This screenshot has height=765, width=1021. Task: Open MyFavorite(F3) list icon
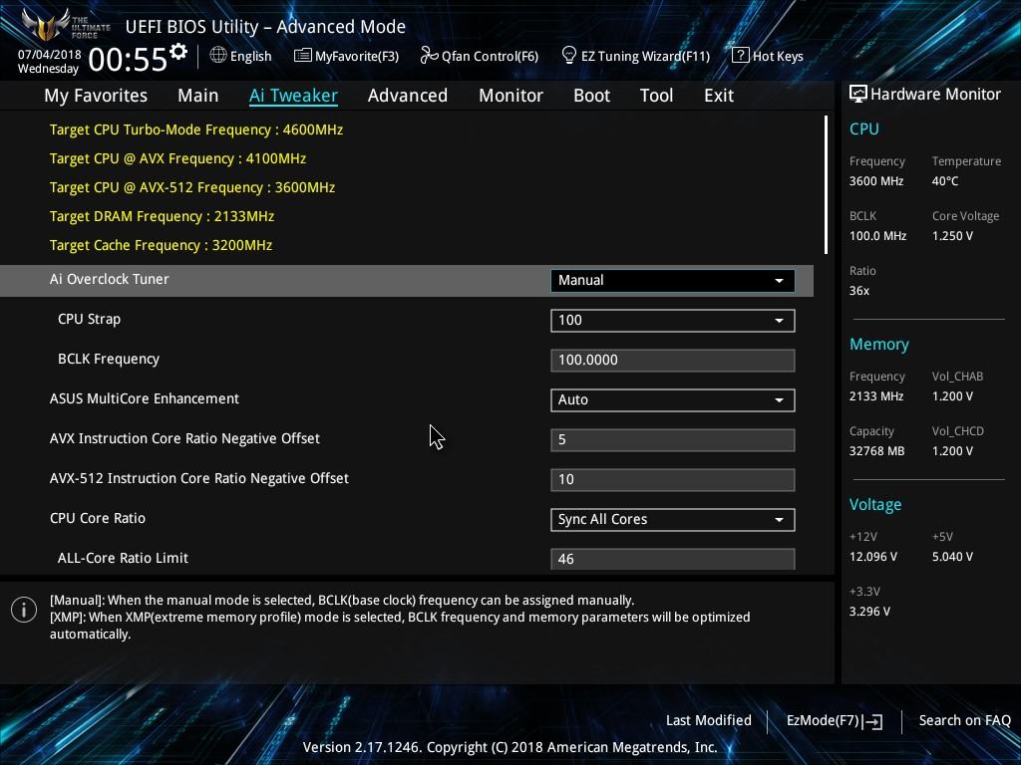(x=303, y=56)
